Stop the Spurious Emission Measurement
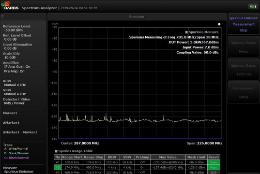 coord(244,24)
